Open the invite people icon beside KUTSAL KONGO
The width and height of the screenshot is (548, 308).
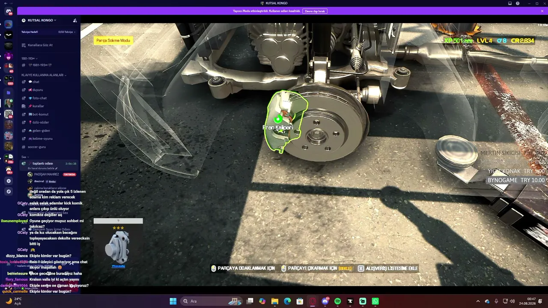pyautogui.click(x=75, y=20)
